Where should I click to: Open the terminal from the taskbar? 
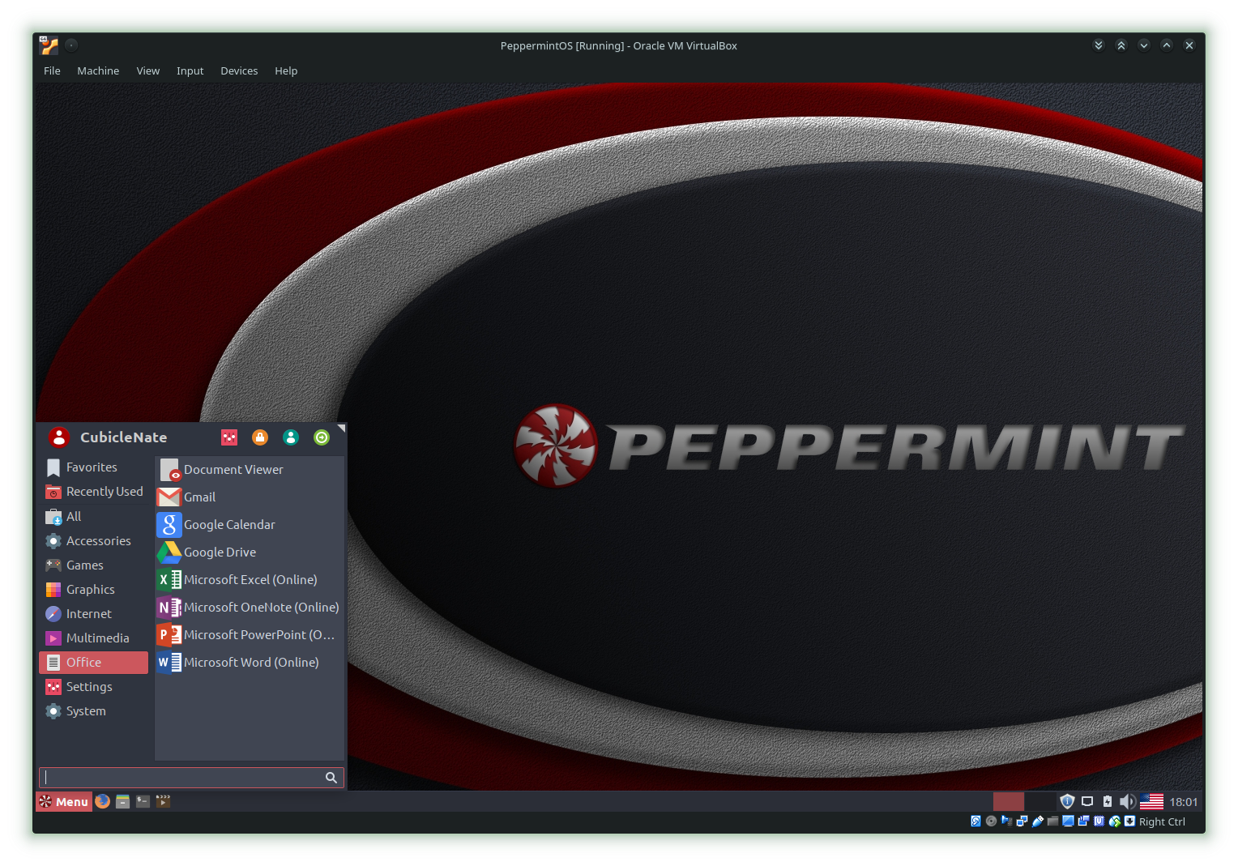(143, 801)
